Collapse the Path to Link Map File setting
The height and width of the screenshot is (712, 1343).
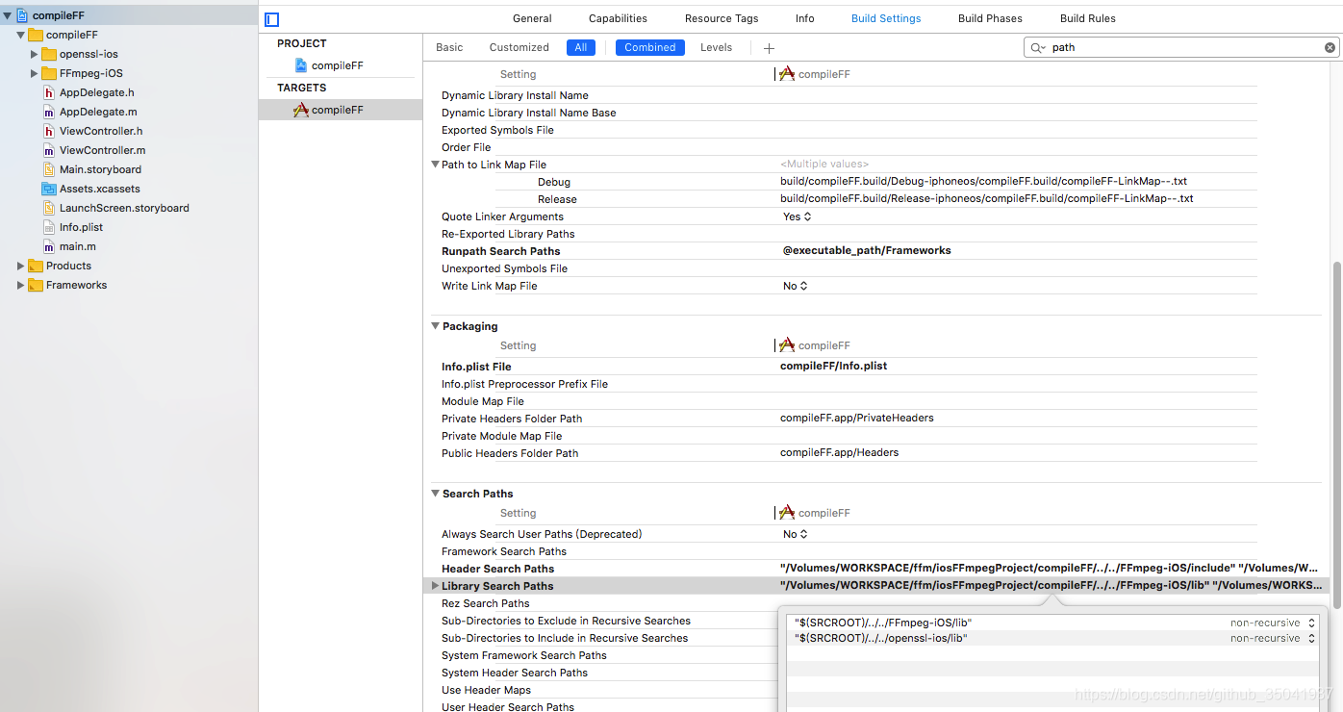pos(435,165)
